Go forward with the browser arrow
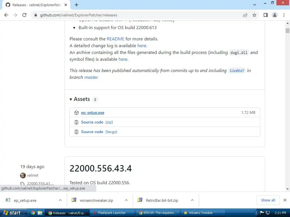290x217 pixels. click(x=15, y=15)
